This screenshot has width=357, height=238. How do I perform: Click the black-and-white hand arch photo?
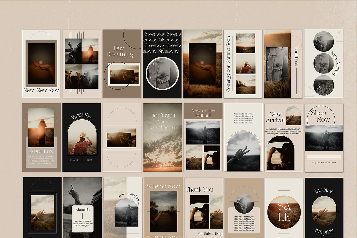(243, 151)
